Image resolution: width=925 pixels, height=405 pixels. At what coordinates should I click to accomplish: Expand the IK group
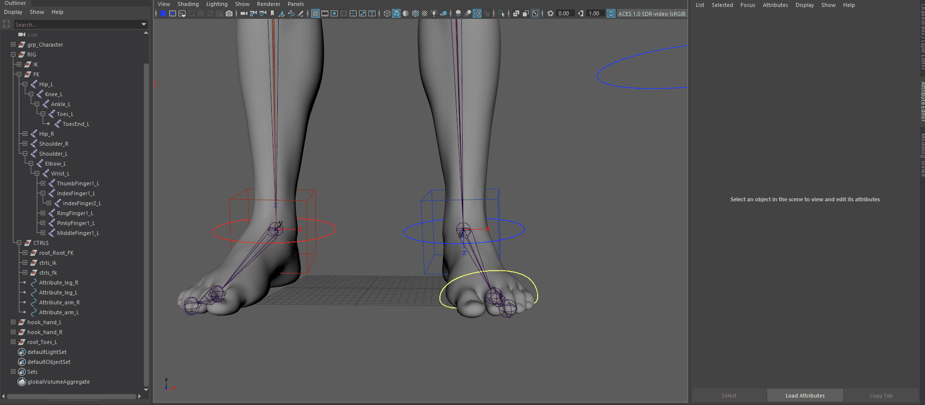coord(19,64)
